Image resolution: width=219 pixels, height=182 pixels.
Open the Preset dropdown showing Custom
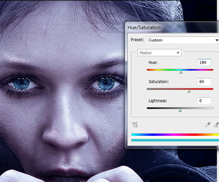pyautogui.click(x=183, y=40)
